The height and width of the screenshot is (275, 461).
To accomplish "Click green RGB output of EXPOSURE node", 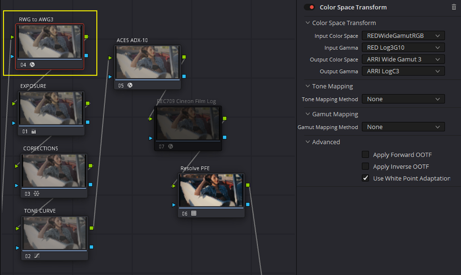I will (x=88, y=103).
